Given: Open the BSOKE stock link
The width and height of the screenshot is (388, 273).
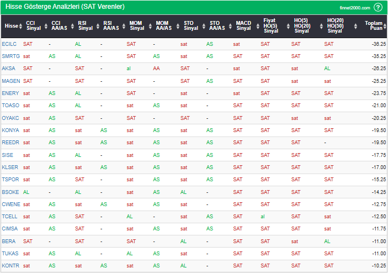Looking at the screenshot, I should pos(10,192).
